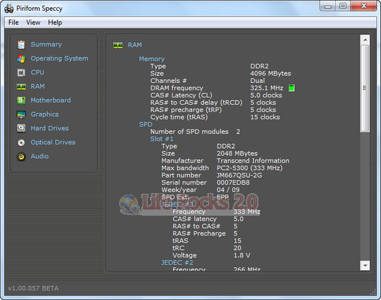Click the tRC value 20

(237, 248)
